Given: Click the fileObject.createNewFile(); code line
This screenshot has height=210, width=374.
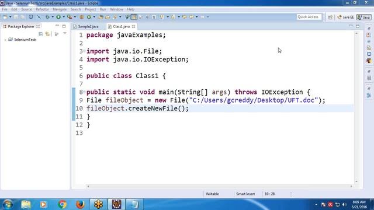Looking at the screenshot, I should [x=138, y=108].
